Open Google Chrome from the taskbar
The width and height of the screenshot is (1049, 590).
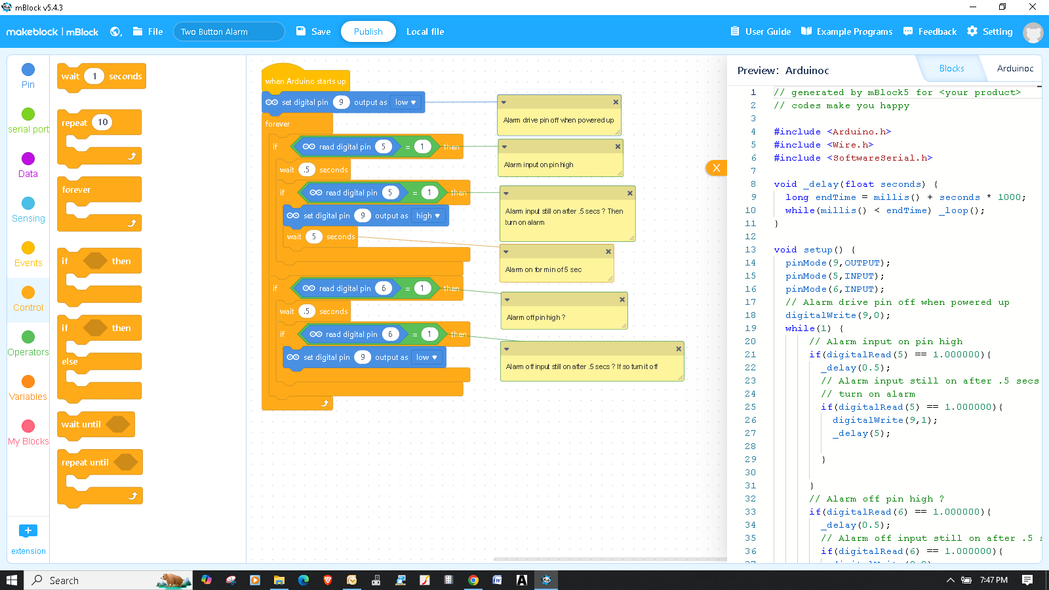coord(473,580)
